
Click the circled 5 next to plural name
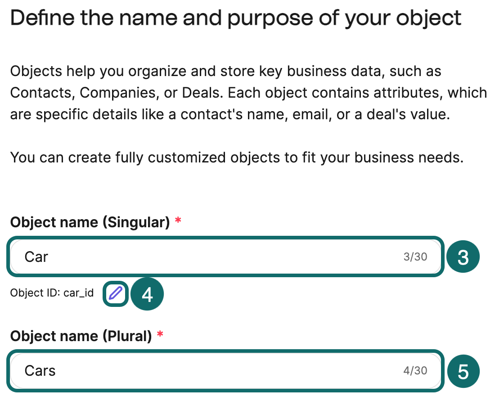463,371
